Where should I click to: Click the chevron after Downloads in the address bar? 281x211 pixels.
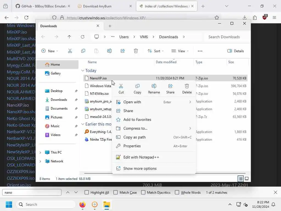pos(184,37)
